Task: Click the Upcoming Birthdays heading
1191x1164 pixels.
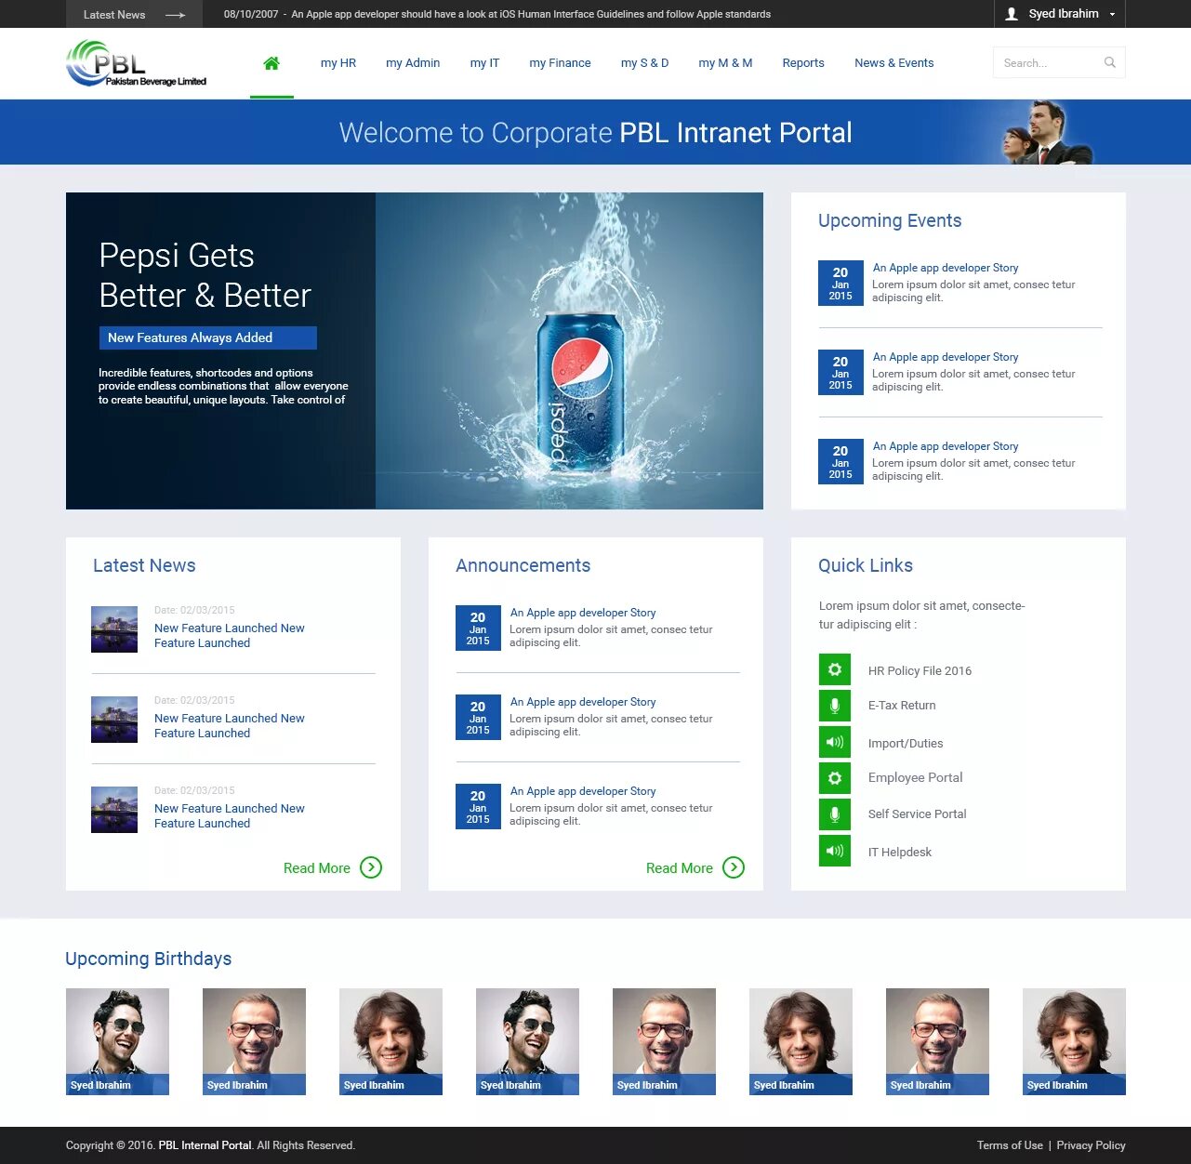Action: click(149, 959)
